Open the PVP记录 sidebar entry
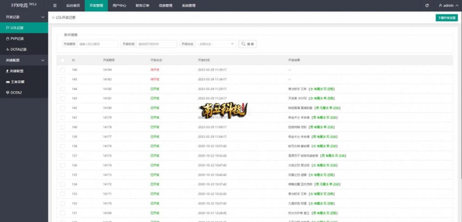 point(24,39)
